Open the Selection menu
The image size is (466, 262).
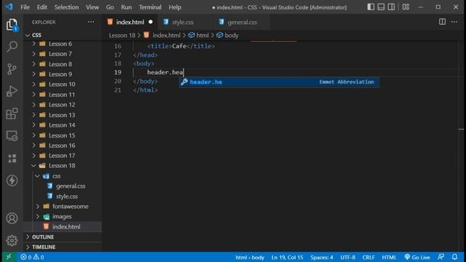66,7
